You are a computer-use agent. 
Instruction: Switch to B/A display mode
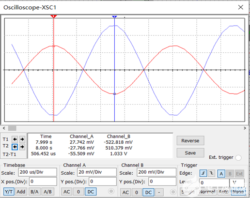tap(34, 192)
